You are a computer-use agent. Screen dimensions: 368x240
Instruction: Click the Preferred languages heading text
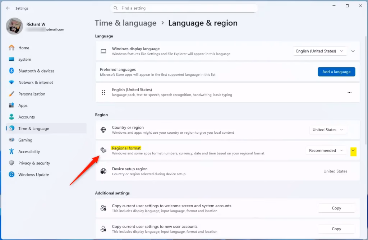point(118,69)
